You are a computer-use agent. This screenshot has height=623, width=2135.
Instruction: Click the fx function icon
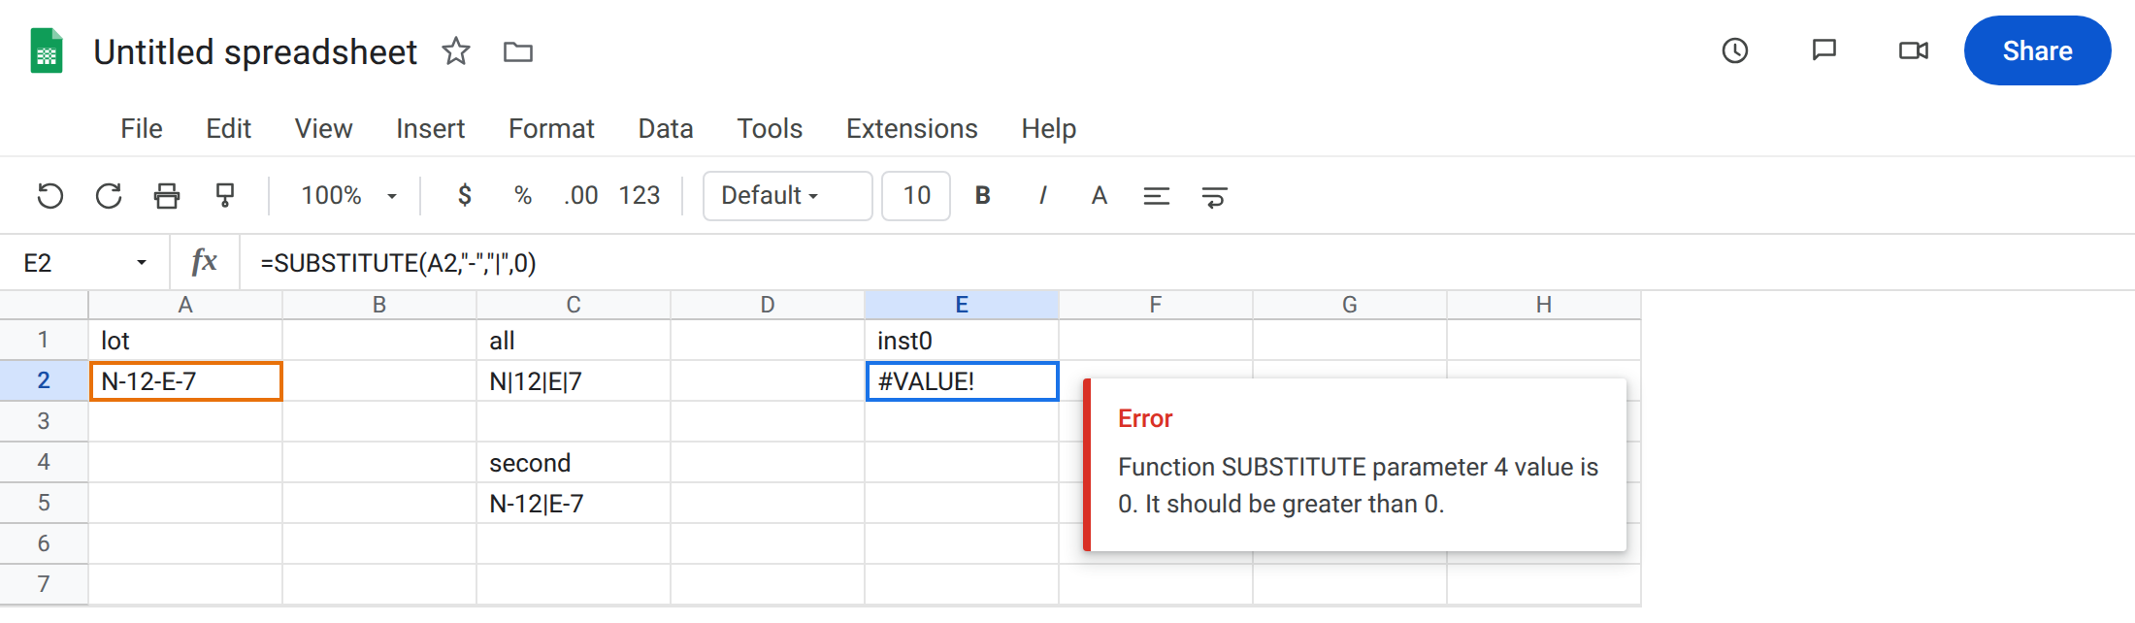pyautogui.click(x=204, y=262)
